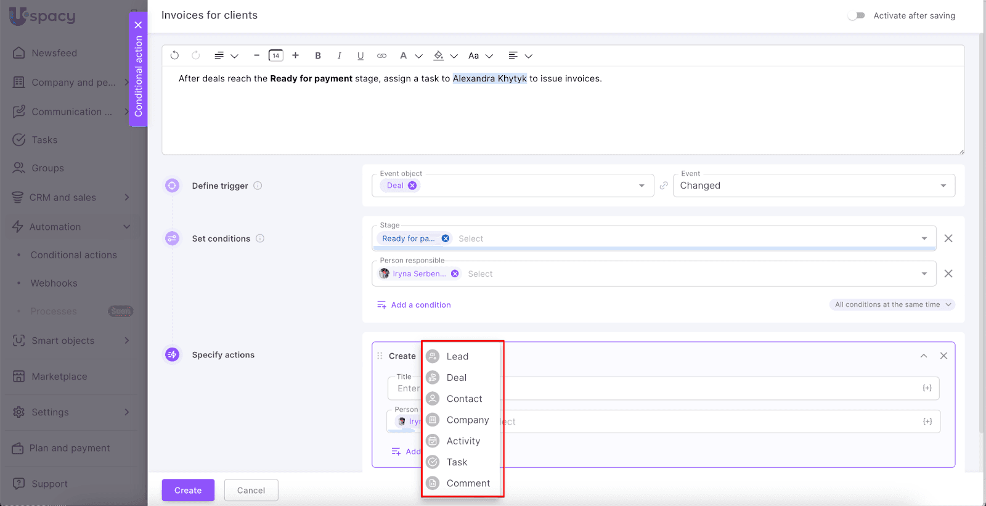Remove the Deal chip from Event object
Screen dimensions: 986x506
[412, 186]
